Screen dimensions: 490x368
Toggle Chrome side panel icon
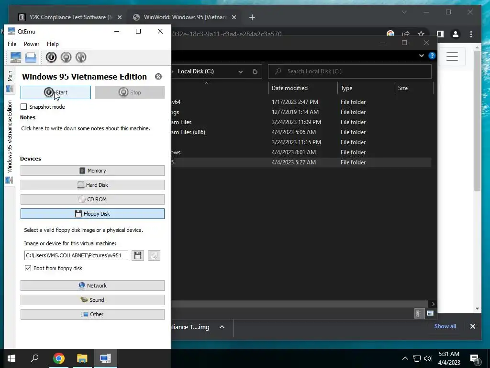point(440,34)
